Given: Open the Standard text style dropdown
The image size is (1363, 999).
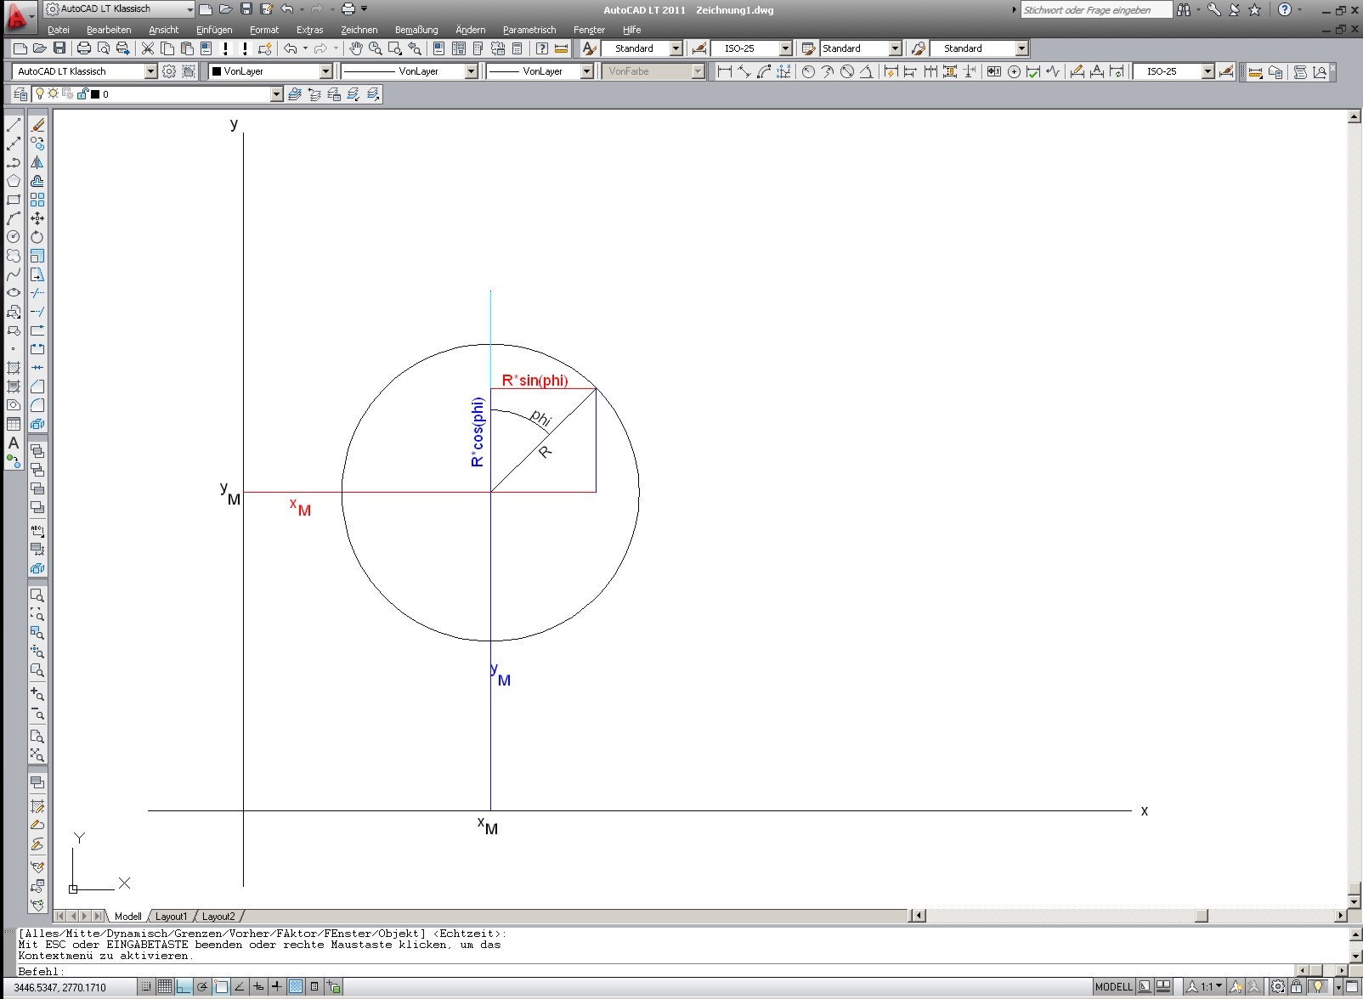Looking at the screenshot, I should click(676, 48).
